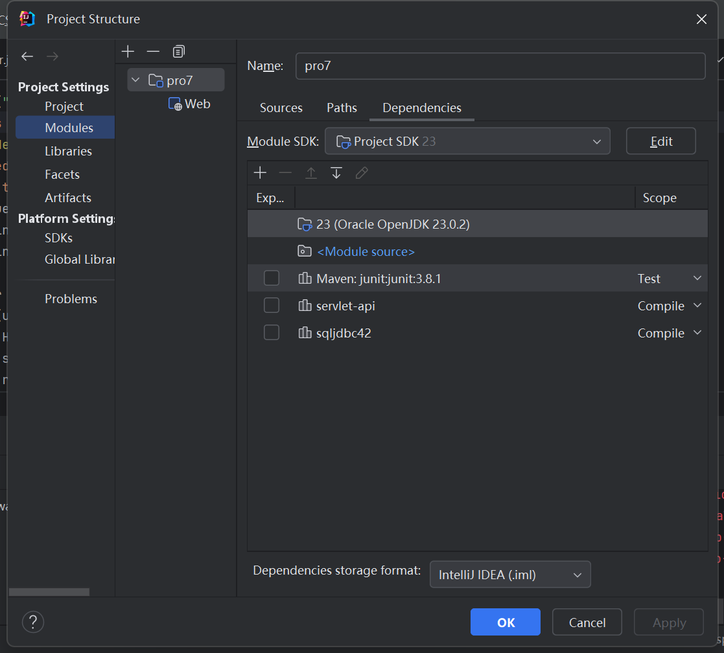The image size is (724, 653).
Task: Click the Apply button
Action: tap(669, 622)
